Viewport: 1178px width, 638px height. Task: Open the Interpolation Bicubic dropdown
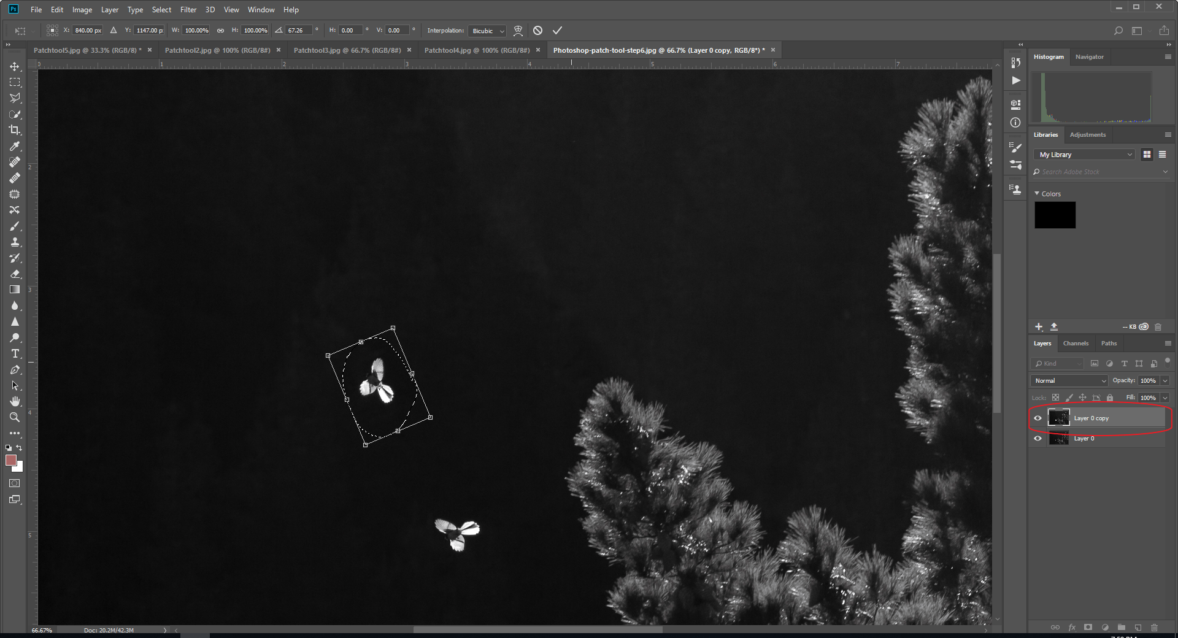pos(487,31)
